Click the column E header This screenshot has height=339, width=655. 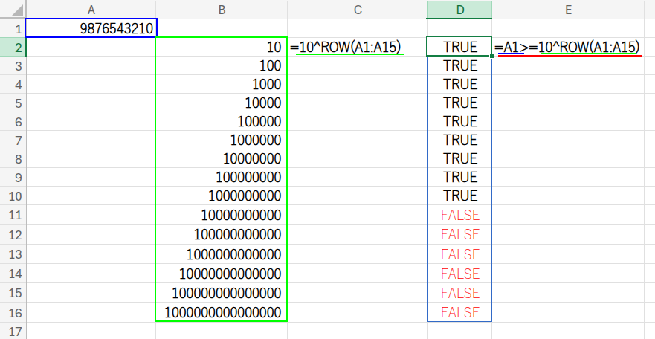pyautogui.click(x=567, y=9)
